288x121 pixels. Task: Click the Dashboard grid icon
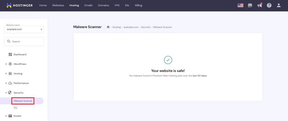10,54
